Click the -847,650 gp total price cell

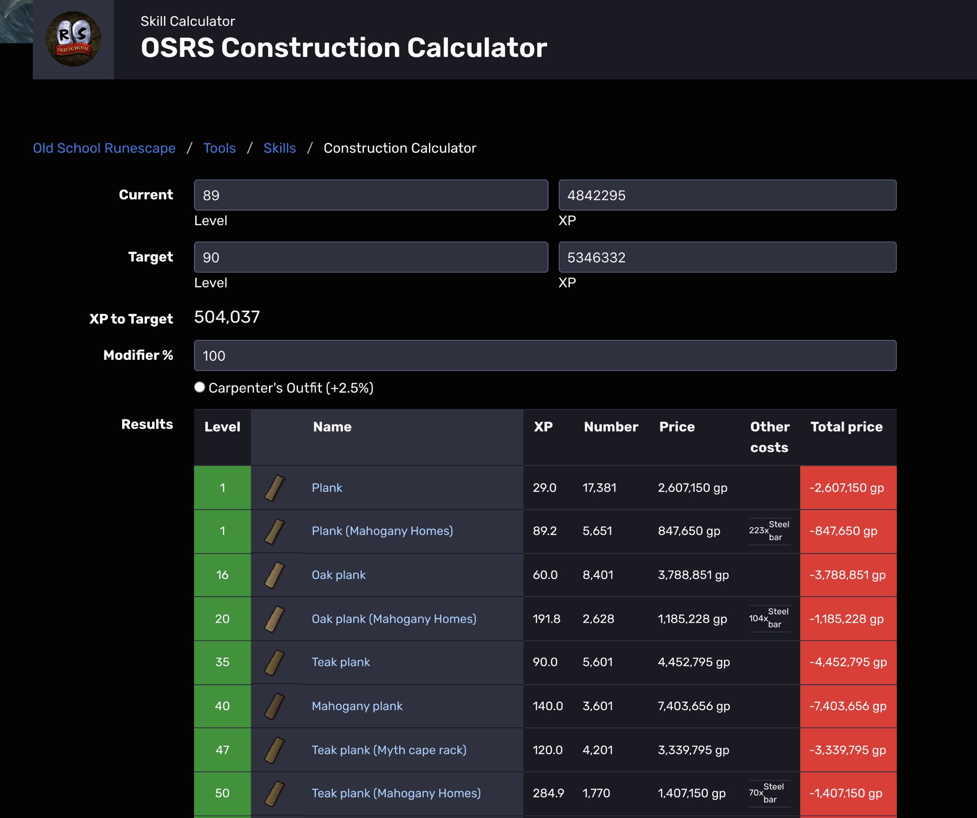tap(848, 531)
